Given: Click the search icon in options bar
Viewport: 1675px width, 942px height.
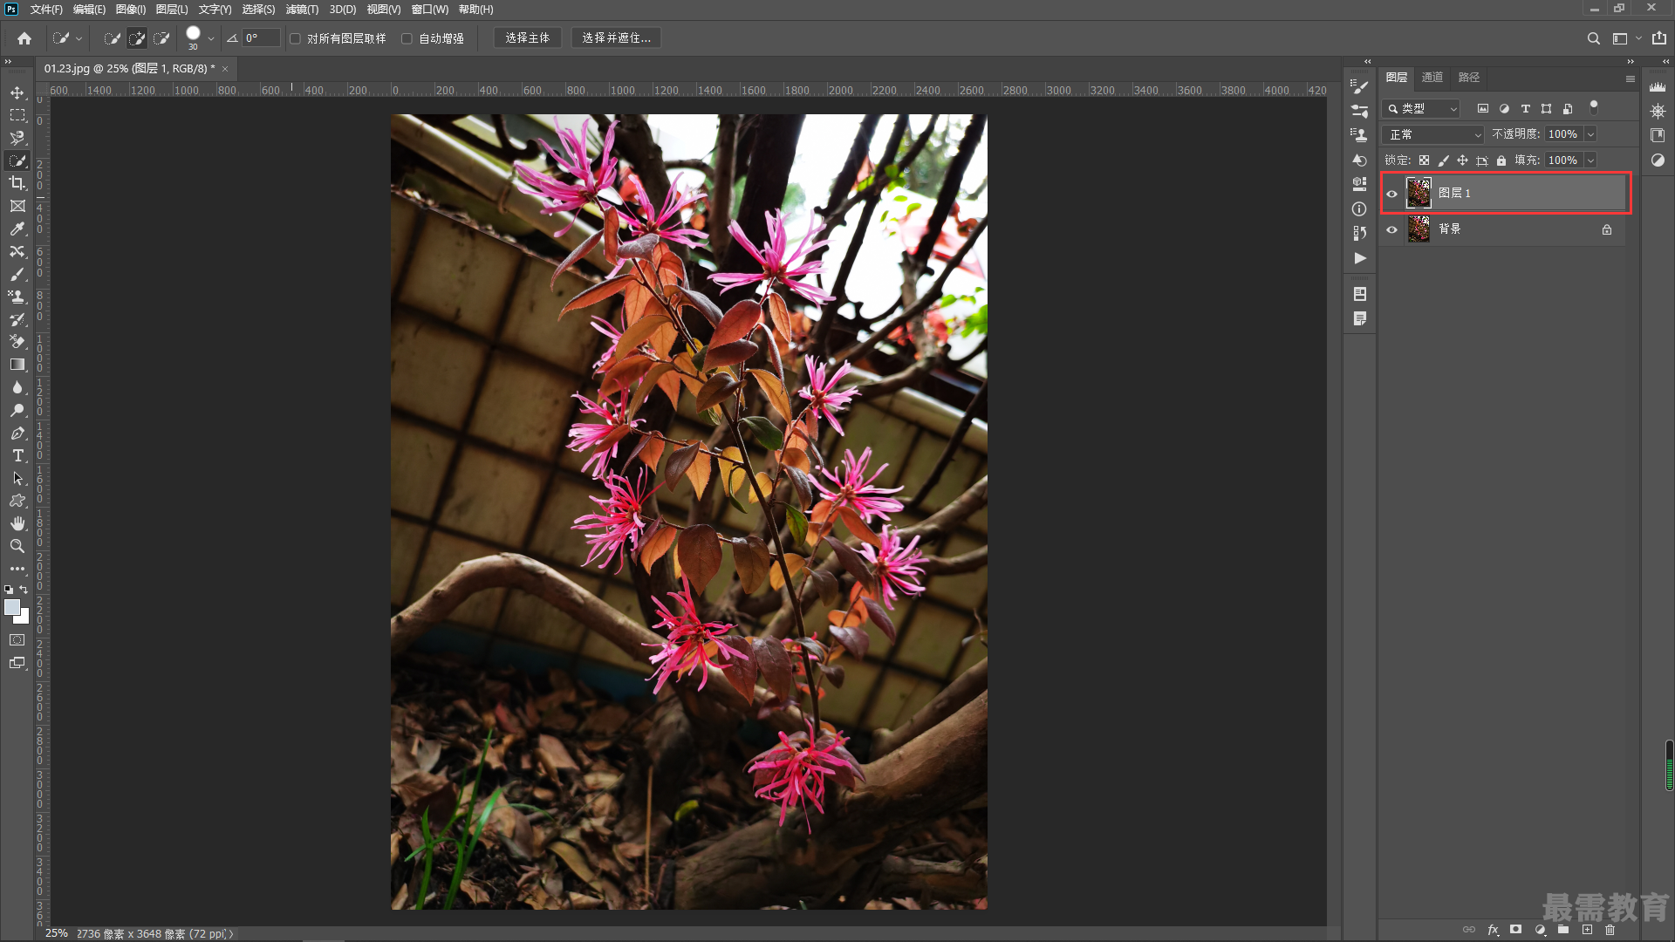Looking at the screenshot, I should click(1593, 38).
